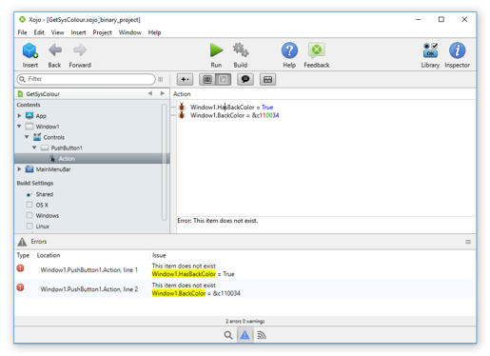Open the Errors panel options menu icon
Screen dimensions: 490x356
[468, 242]
